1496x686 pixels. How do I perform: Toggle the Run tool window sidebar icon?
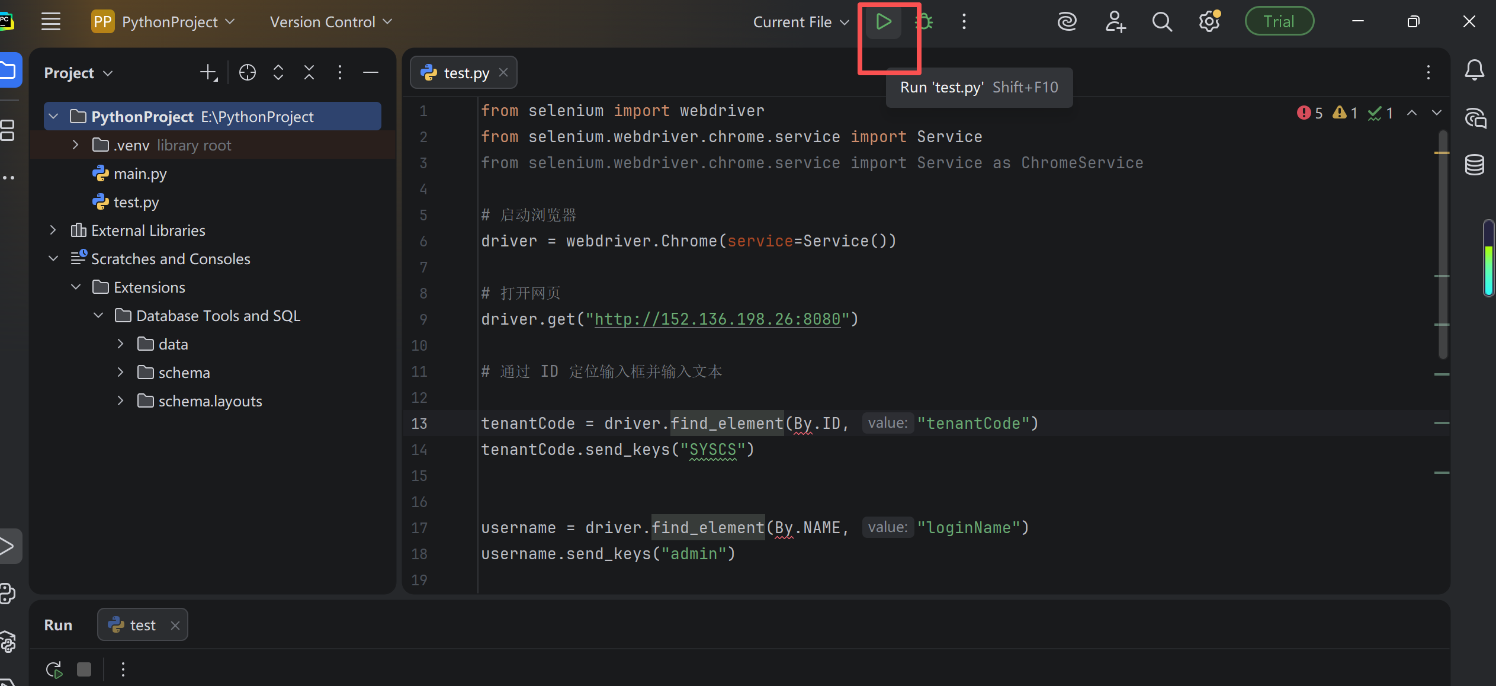pyautogui.click(x=8, y=546)
